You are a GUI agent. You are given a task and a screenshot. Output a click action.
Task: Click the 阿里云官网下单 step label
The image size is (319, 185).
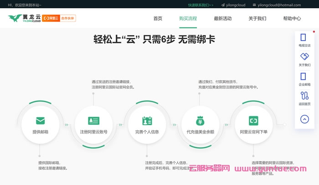(253, 132)
